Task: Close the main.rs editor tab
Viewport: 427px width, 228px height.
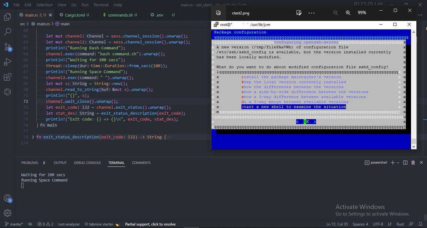Action: pos(50,15)
